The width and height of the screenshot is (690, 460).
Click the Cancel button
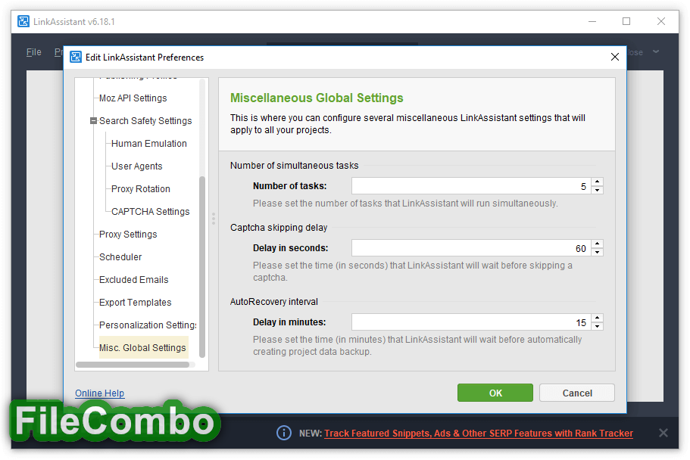click(577, 393)
